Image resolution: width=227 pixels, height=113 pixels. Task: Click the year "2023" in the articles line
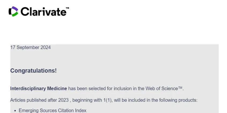coord(63,100)
